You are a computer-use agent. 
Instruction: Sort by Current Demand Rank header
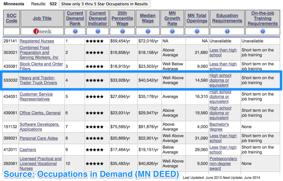pos(75,18)
